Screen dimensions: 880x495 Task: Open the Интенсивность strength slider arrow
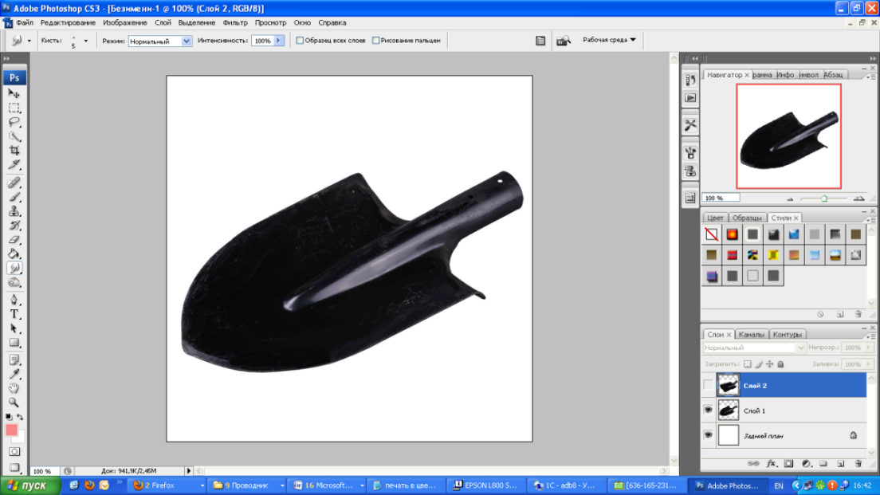tap(278, 41)
